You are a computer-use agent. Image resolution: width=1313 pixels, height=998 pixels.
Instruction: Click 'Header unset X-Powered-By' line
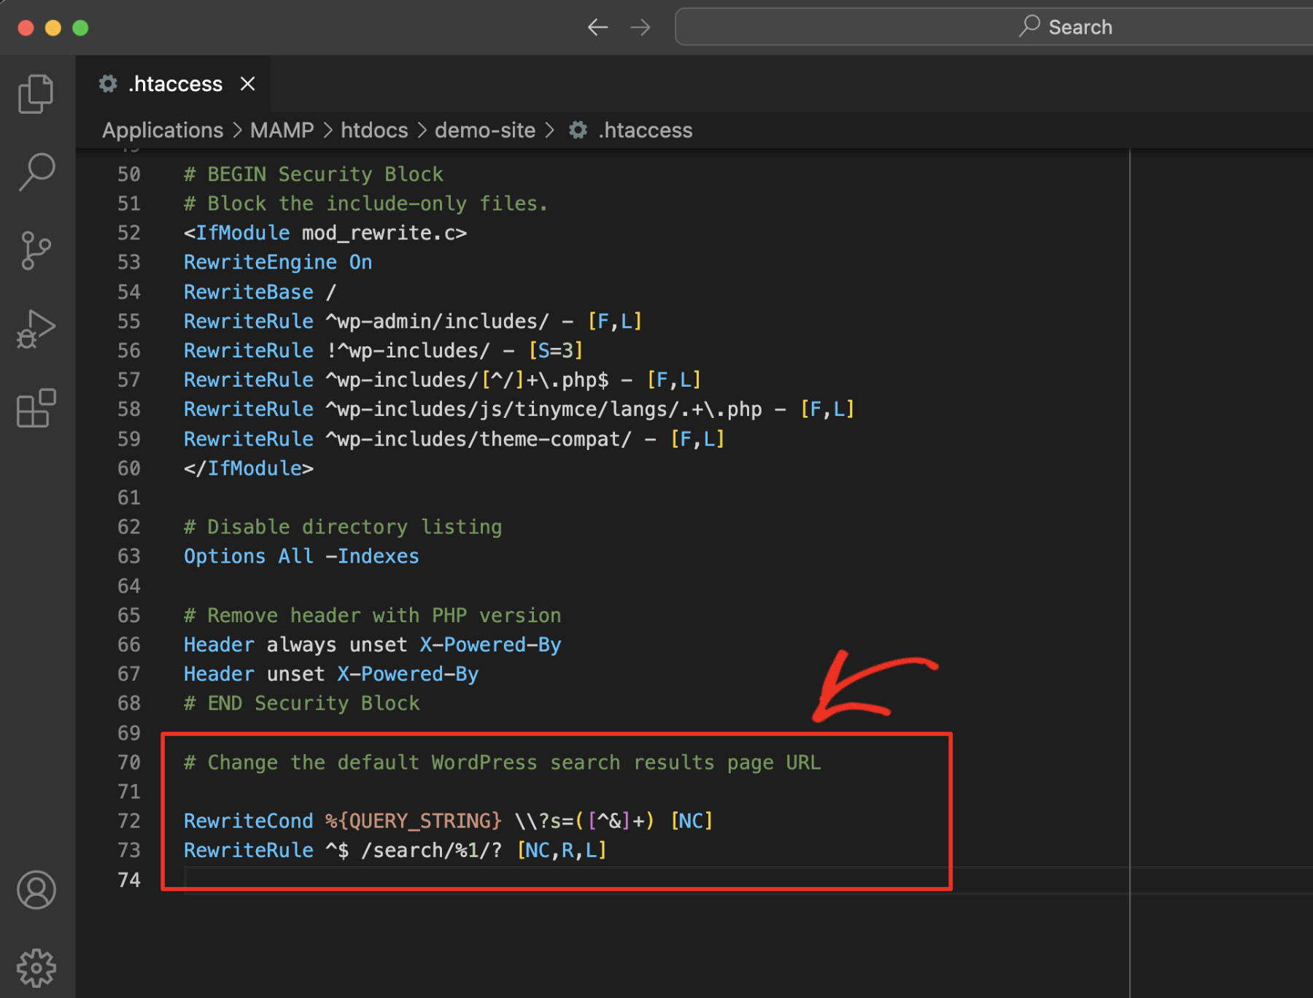point(331,674)
